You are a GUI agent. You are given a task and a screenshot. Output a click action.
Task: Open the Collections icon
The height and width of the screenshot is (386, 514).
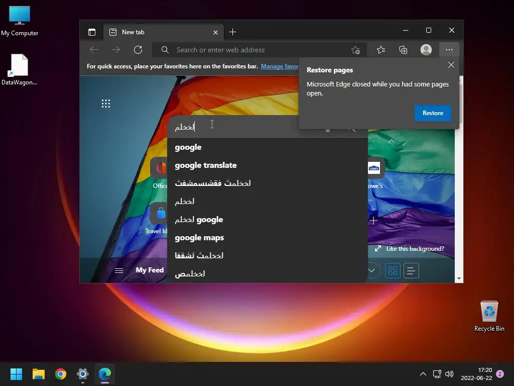click(x=403, y=50)
